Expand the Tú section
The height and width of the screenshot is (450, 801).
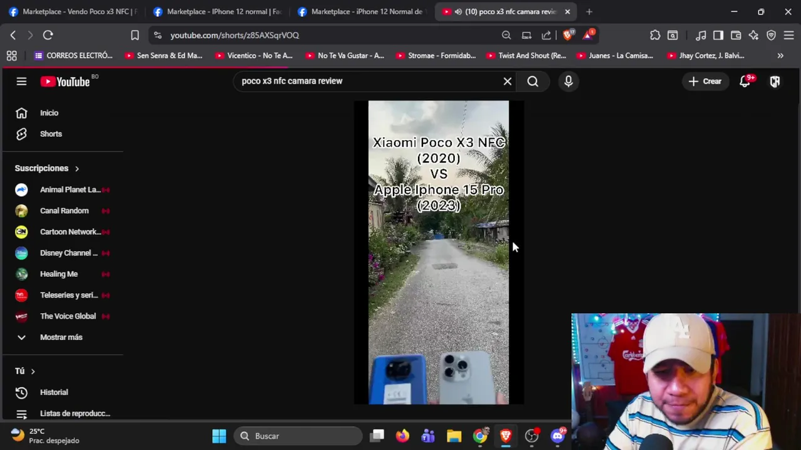(25, 371)
